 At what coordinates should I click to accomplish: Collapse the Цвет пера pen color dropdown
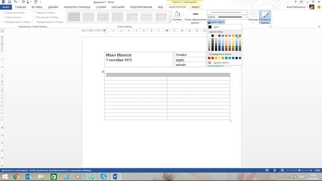click(216, 22)
